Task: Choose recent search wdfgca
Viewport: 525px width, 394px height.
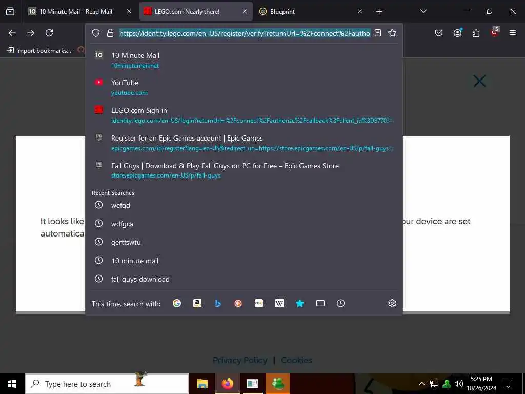Action: [244, 224]
